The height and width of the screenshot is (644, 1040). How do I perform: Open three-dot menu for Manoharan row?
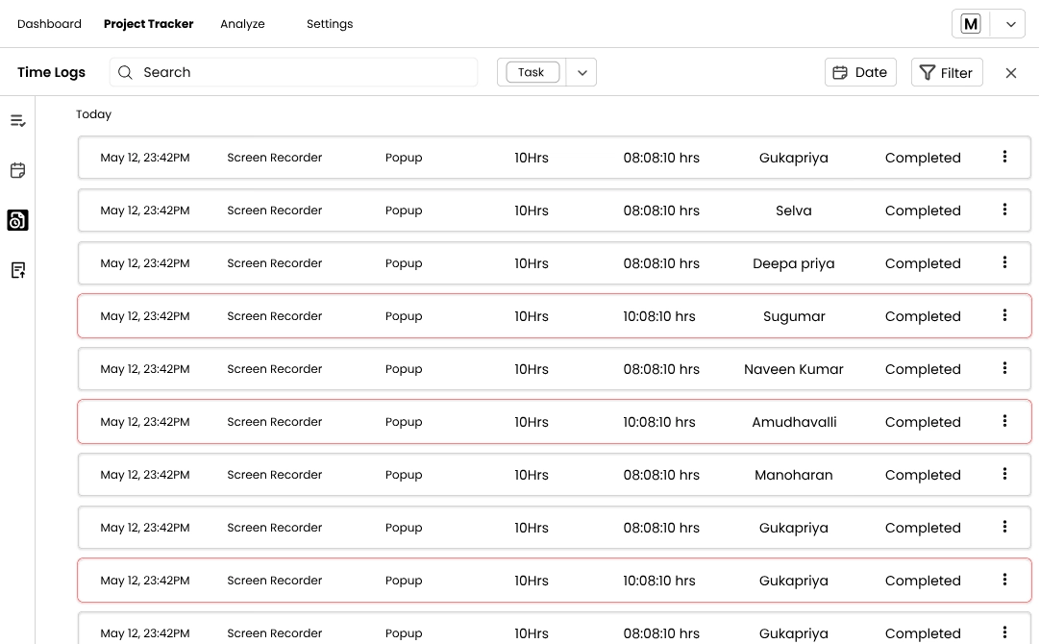point(1004,474)
